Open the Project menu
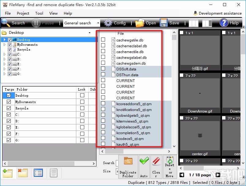This screenshot has height=186, width=246. pos(23,13)
